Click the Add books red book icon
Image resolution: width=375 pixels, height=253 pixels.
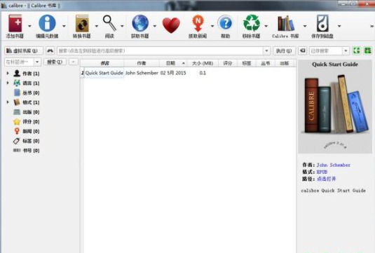click(15, 23)
